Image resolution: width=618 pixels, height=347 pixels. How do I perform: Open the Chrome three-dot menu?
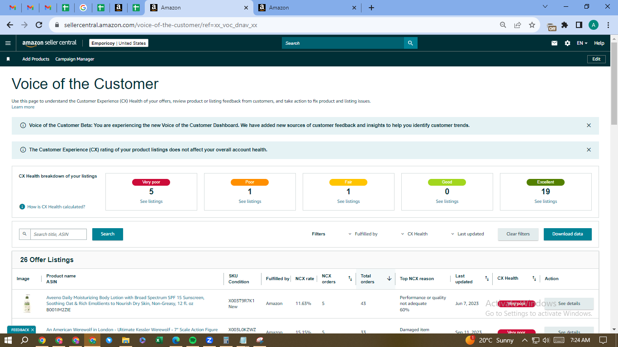tap(608, 25)
